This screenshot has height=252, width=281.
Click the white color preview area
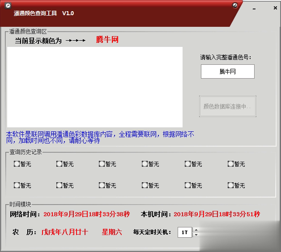click(x=95, y=87)
